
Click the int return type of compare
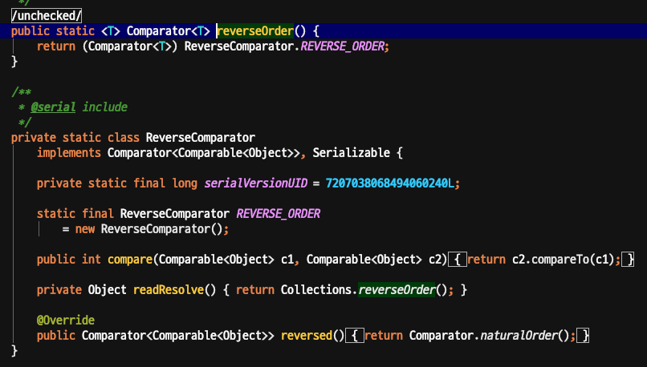[x=92, y=260]
